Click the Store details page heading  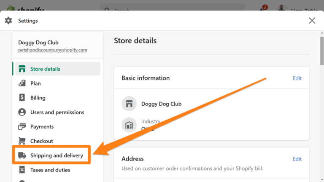135,40
